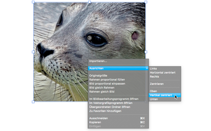
Task: Click the top-left frame handle
Action: pos(33,2)
